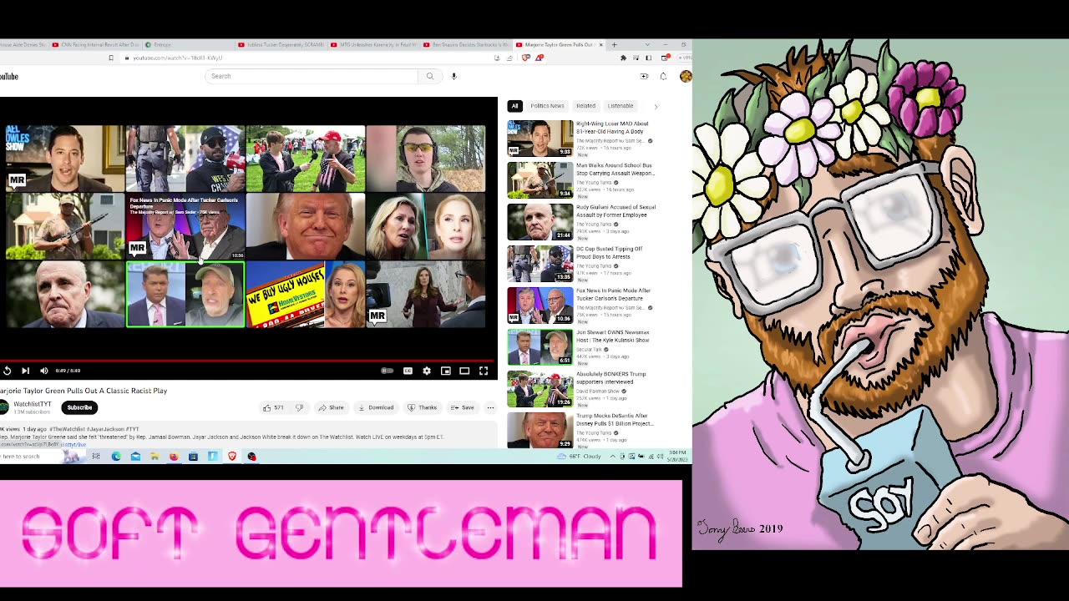Open File Explorer from taskbar

pyautogui.click(x=155, y=457)
